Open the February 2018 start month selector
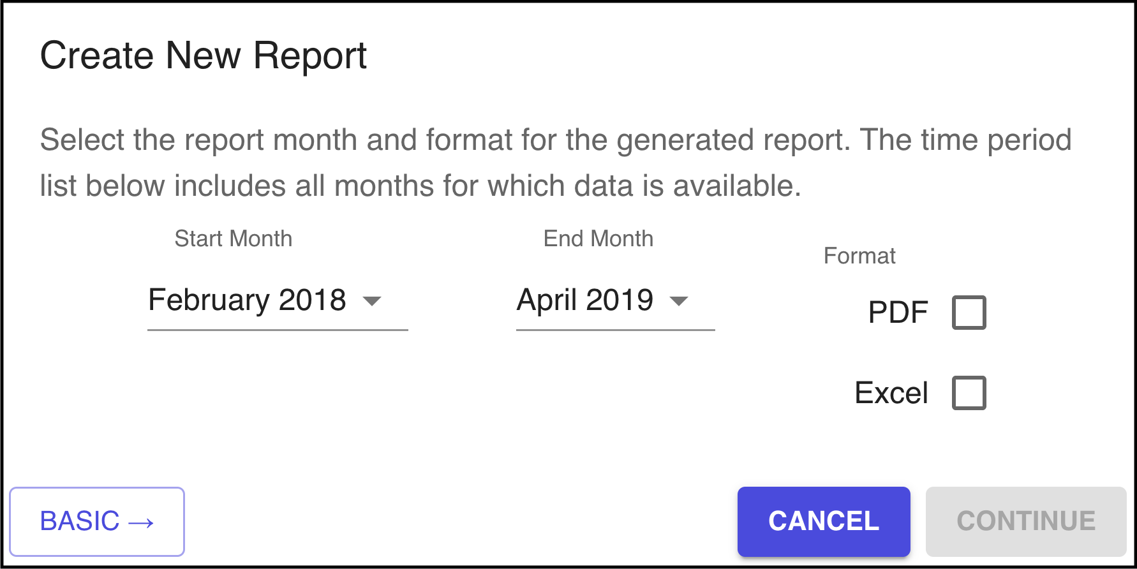Viewport: 1137px width, 569px height. point(248,300)
